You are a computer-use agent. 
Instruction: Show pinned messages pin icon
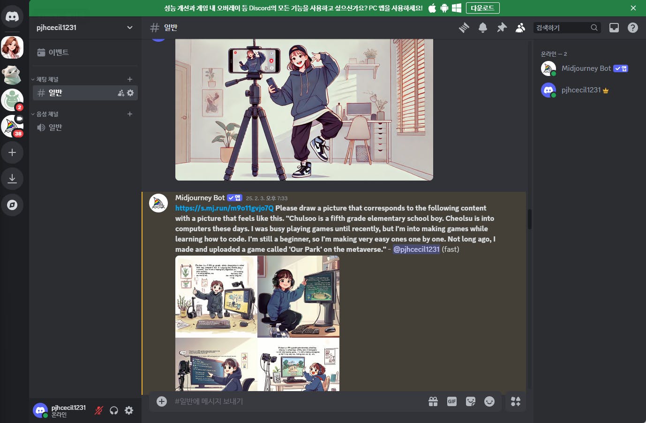(x=502, y=28)
